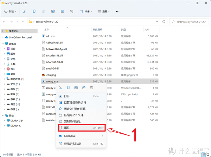Image resolution: width=211 pixels, height=157 pixels.
Task: Choose 显示更多选项 menu entry
Action: (x=81, y=144)
